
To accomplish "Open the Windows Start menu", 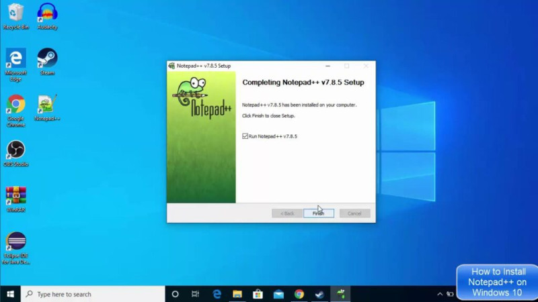I will pyautogui.click(x=10, y=294).
